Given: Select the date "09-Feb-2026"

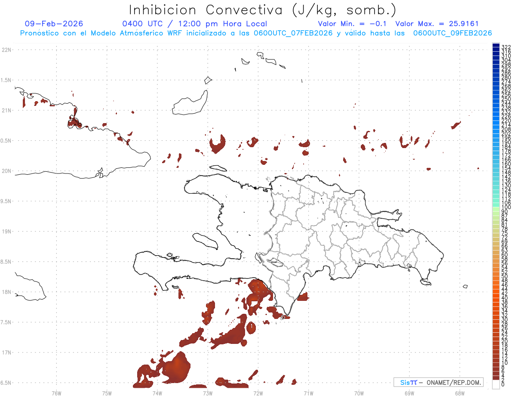Looking at the screenshot, I should click(x=54, y=24).
